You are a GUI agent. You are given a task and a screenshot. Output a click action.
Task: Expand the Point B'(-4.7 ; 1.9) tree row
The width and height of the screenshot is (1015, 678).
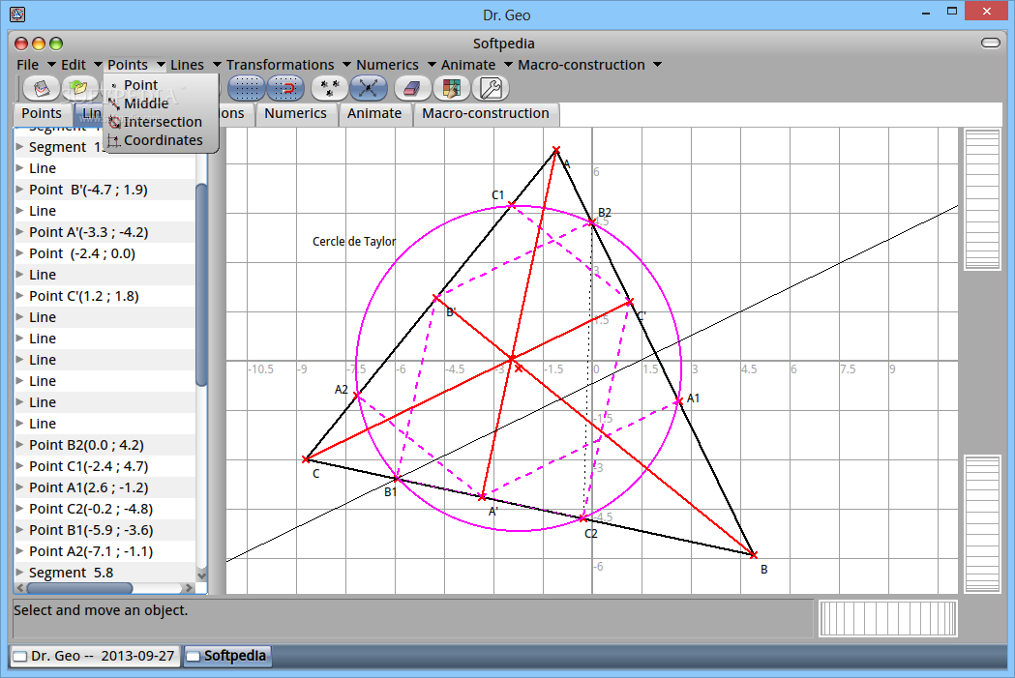click(19, 190)
